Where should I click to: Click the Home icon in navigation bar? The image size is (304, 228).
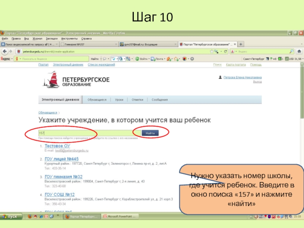[x=299, y=51]
